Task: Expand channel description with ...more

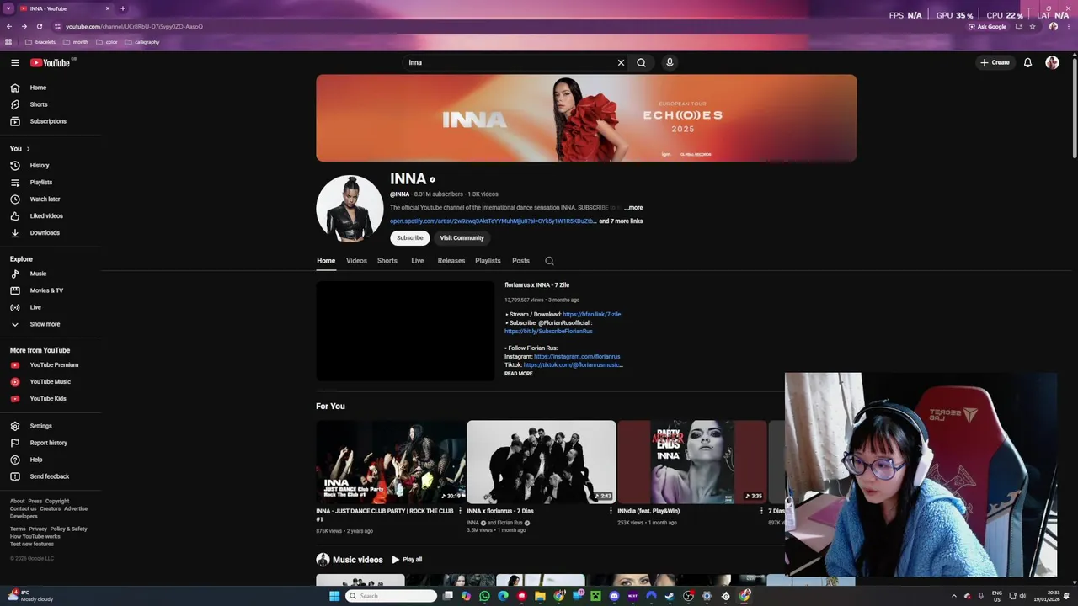Action: [x=633, y=208]
